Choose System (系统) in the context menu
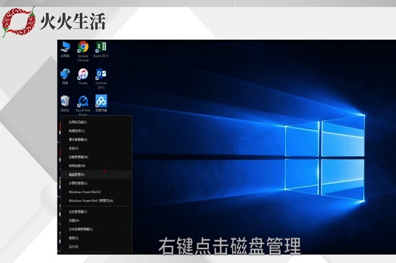 [x=96, y=148]
